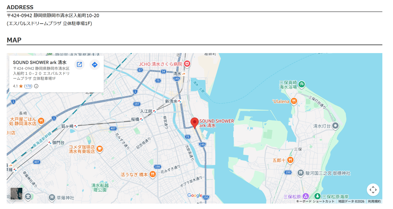Click the directions arrow icon
This screenshot has height=209, width=393.
point(95,65)
